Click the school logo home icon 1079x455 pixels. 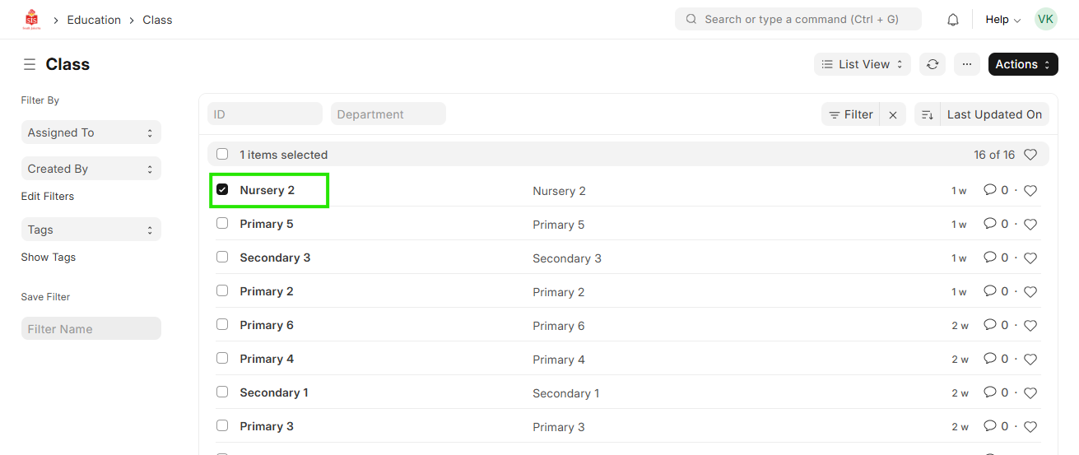point(31,20)
